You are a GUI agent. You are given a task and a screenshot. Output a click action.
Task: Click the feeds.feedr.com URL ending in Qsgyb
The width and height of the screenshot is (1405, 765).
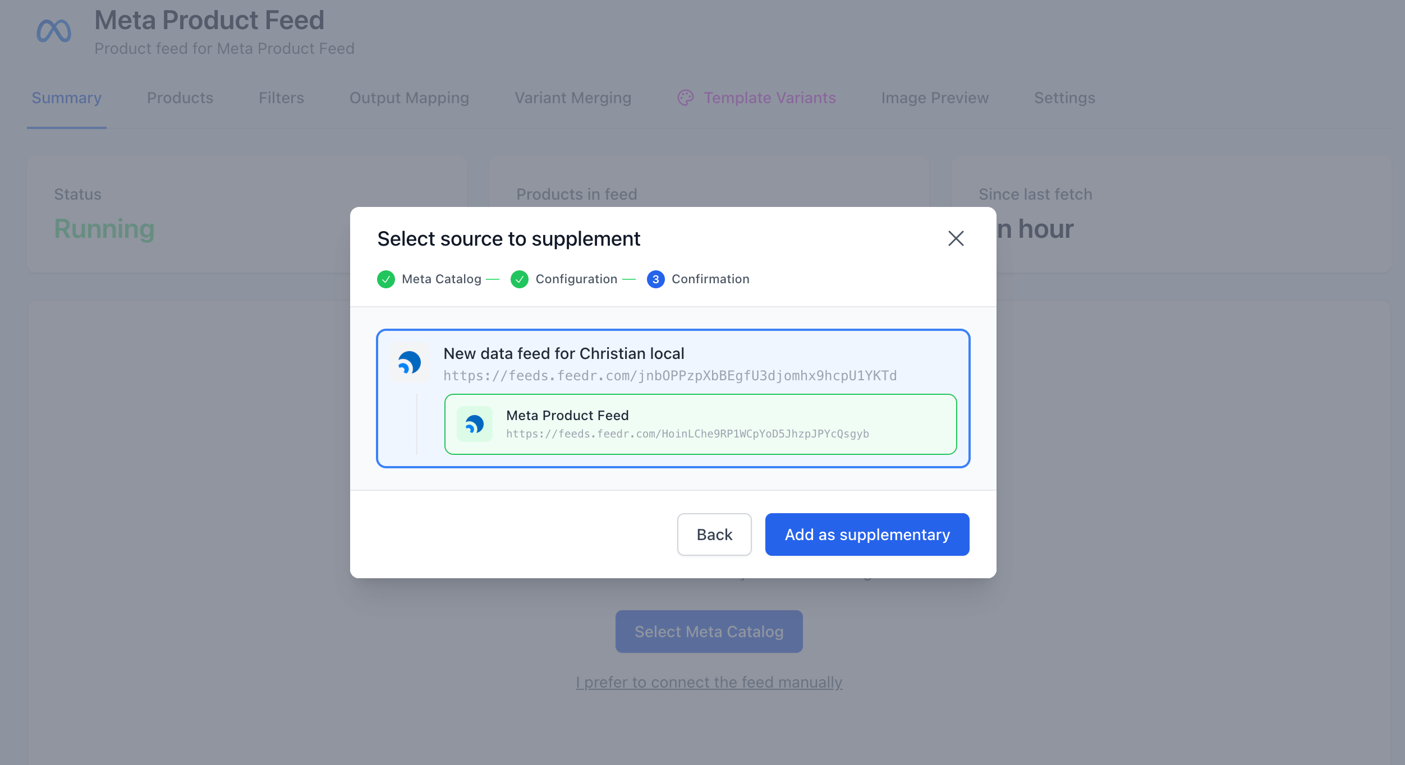[687, 434]
